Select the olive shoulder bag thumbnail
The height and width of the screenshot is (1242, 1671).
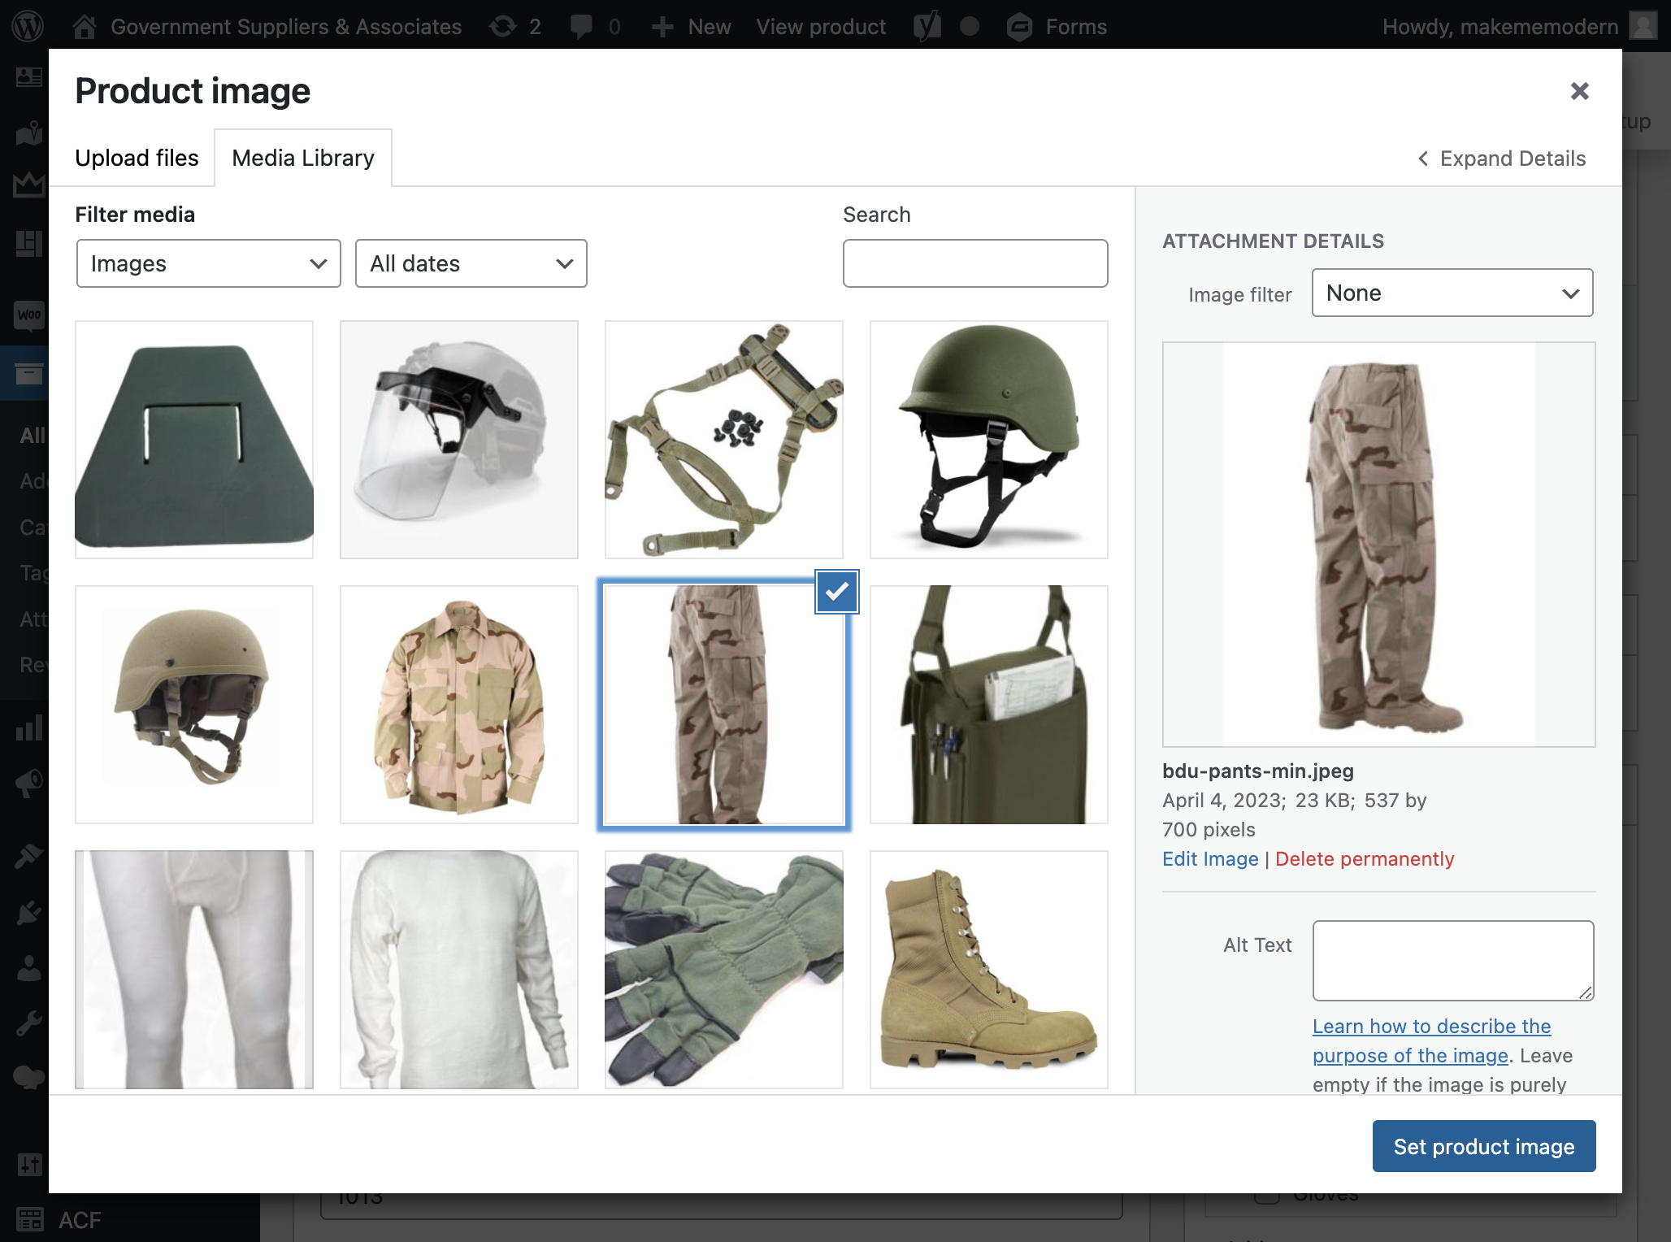[989, 705]
